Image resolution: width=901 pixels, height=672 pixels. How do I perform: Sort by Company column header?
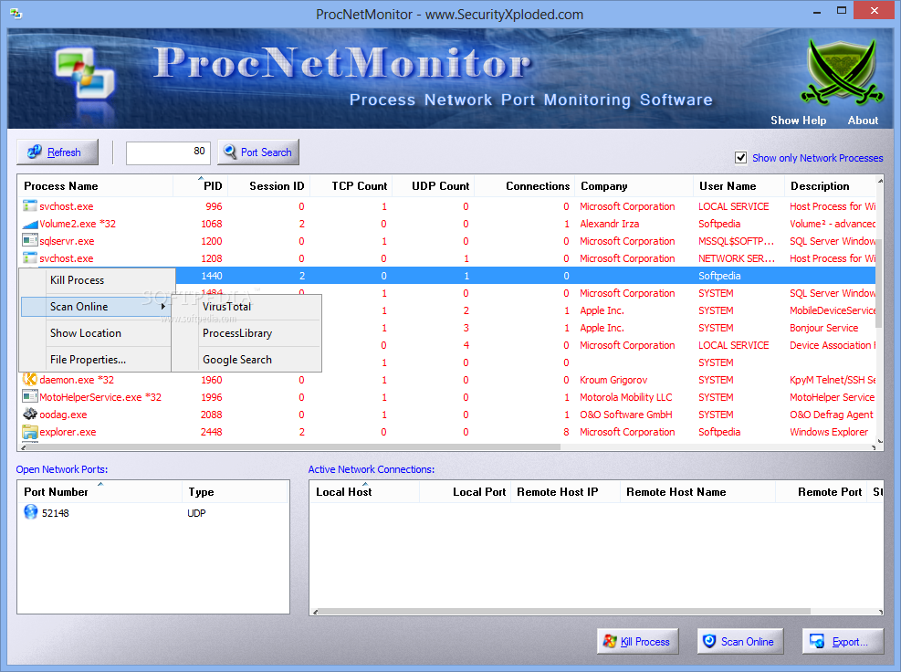tap(634, 185)
